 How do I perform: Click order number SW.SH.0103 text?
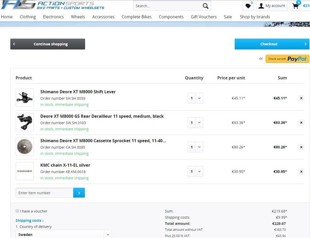pos(63,123)
